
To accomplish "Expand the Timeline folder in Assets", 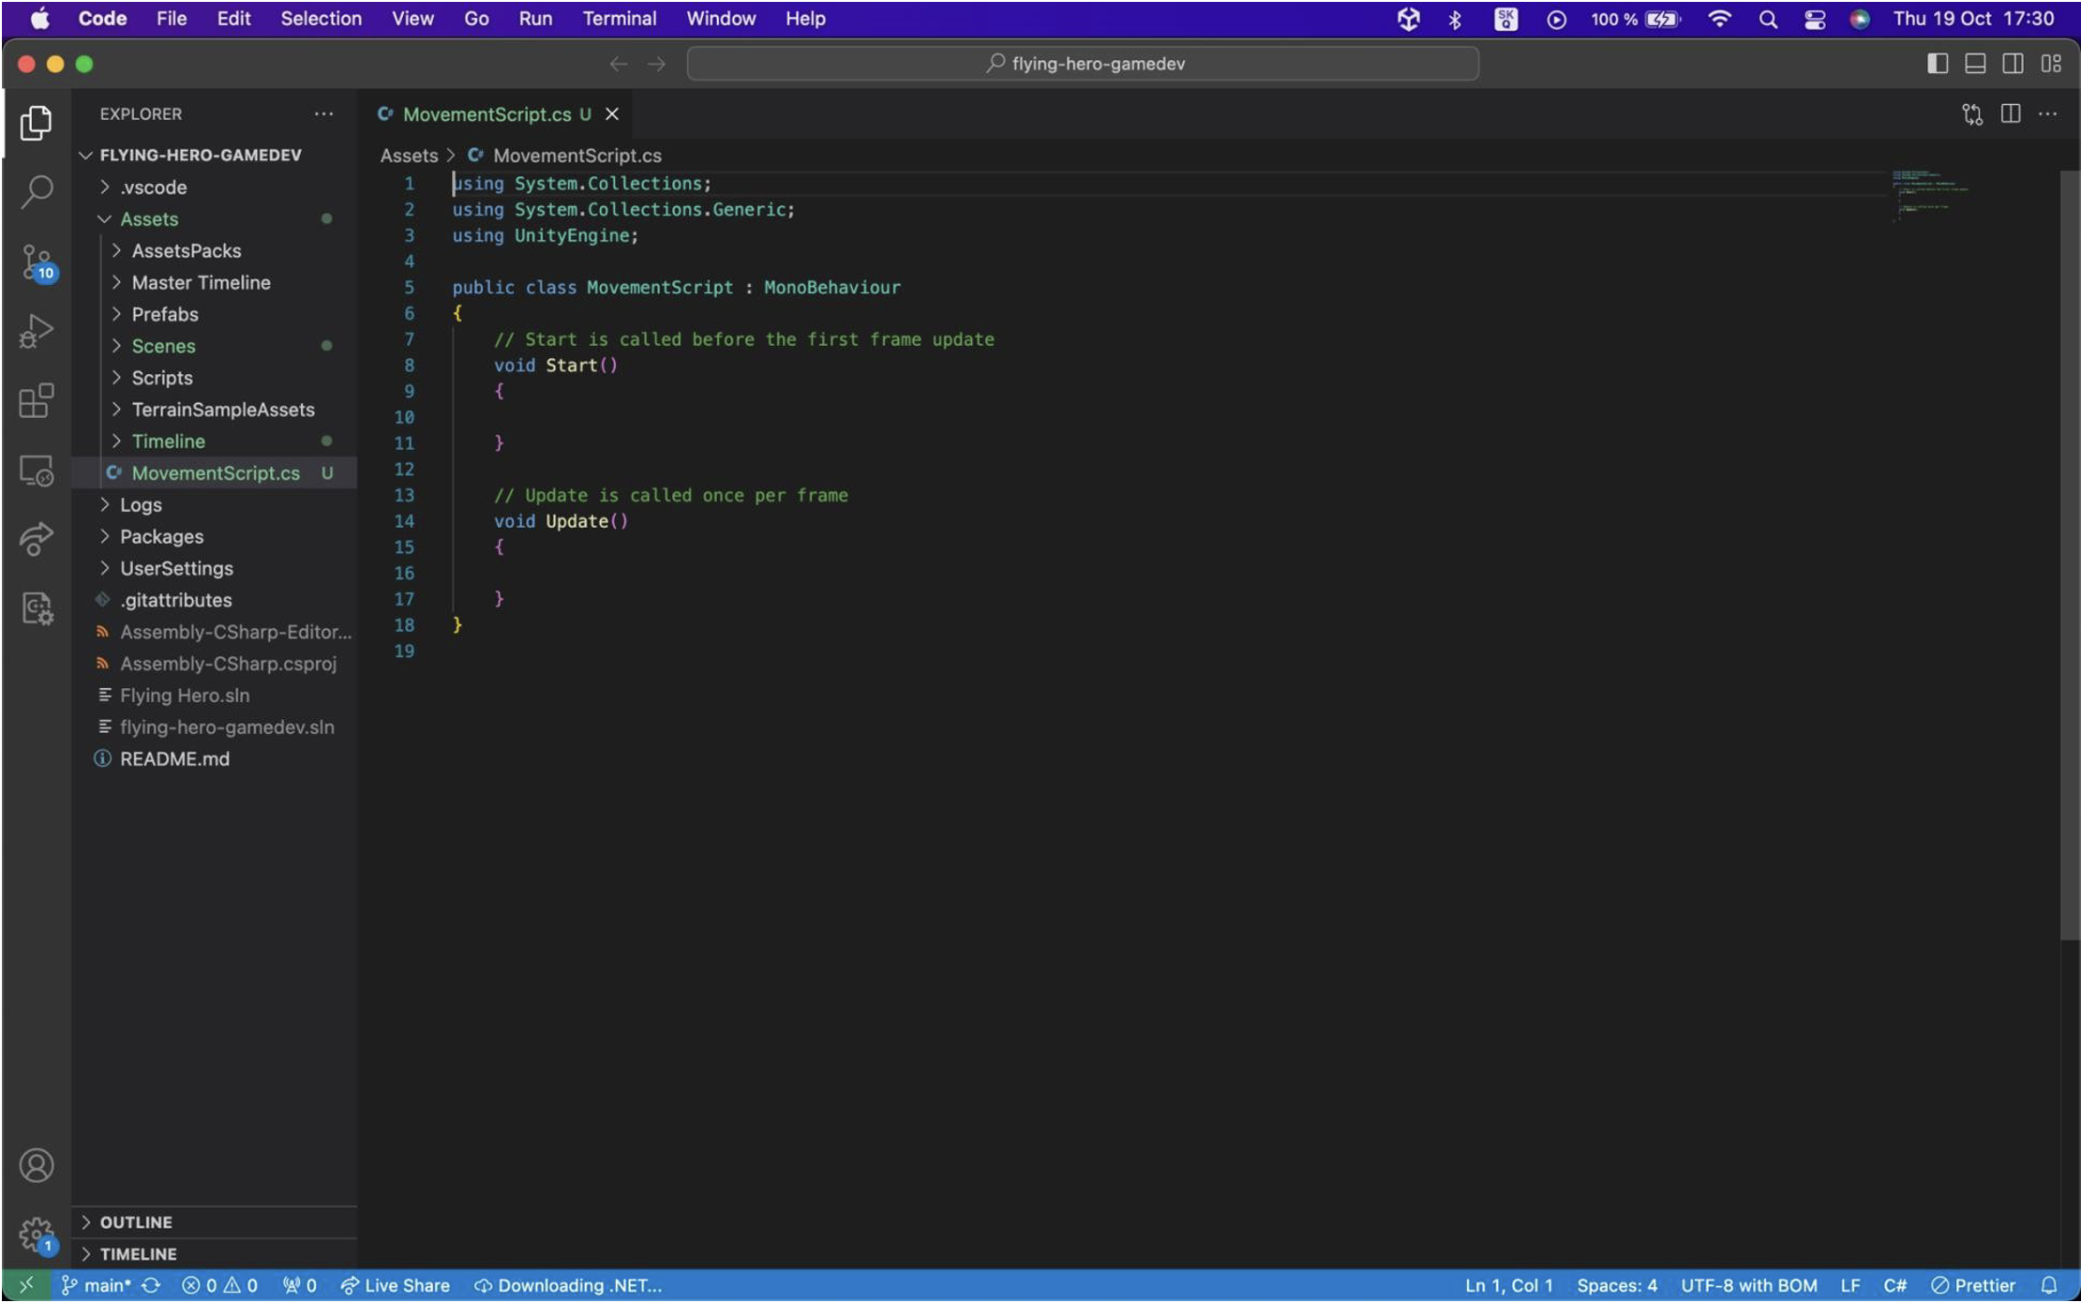I will click(x=214, y=441).
